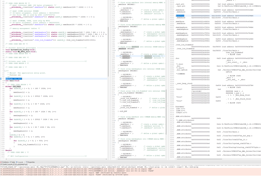
Task: Click the mem2base array declaration on line 51
Action: [52, 17]
